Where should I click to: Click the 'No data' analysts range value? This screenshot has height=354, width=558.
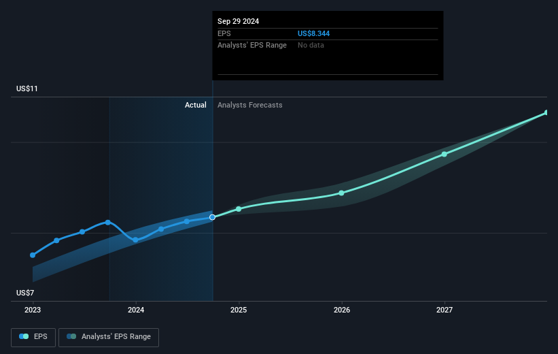click(x=311, y=46)
